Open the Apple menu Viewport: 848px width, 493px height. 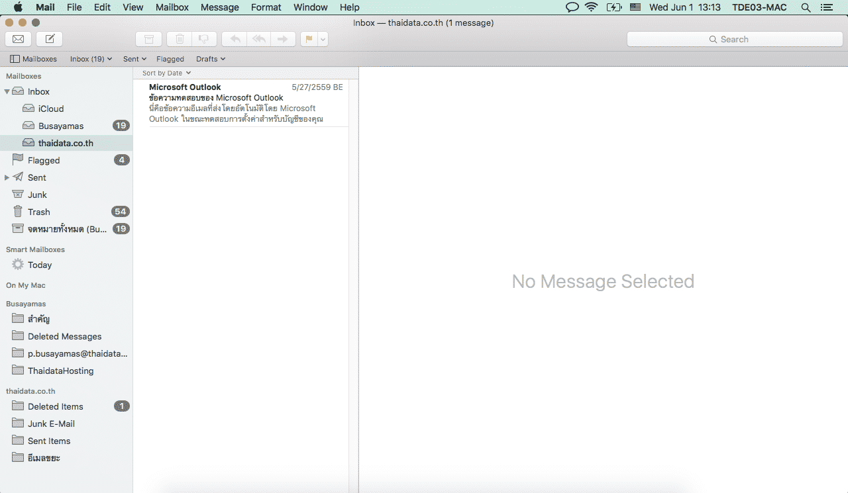pos(18,7)
